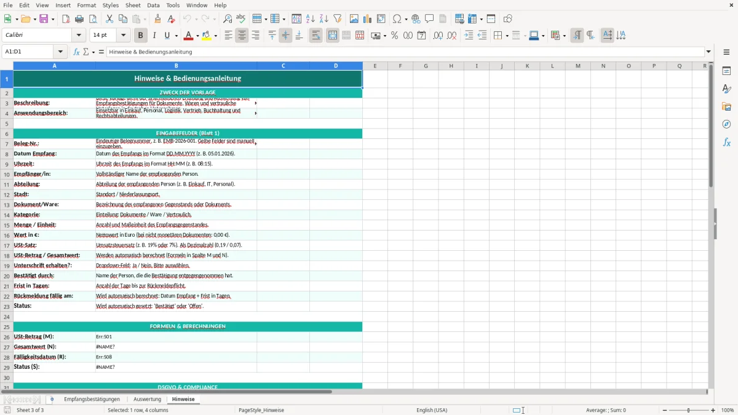This screenshot has width=738, height=415.
Task: Open the font color dropdown arrow
Action: click(197, 36)
